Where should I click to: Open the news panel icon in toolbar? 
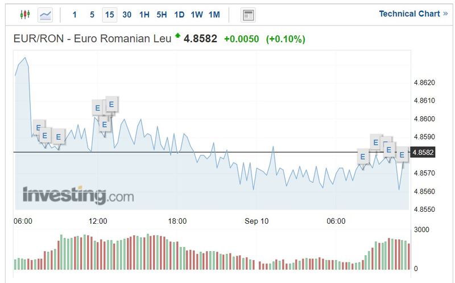(247, 15)
